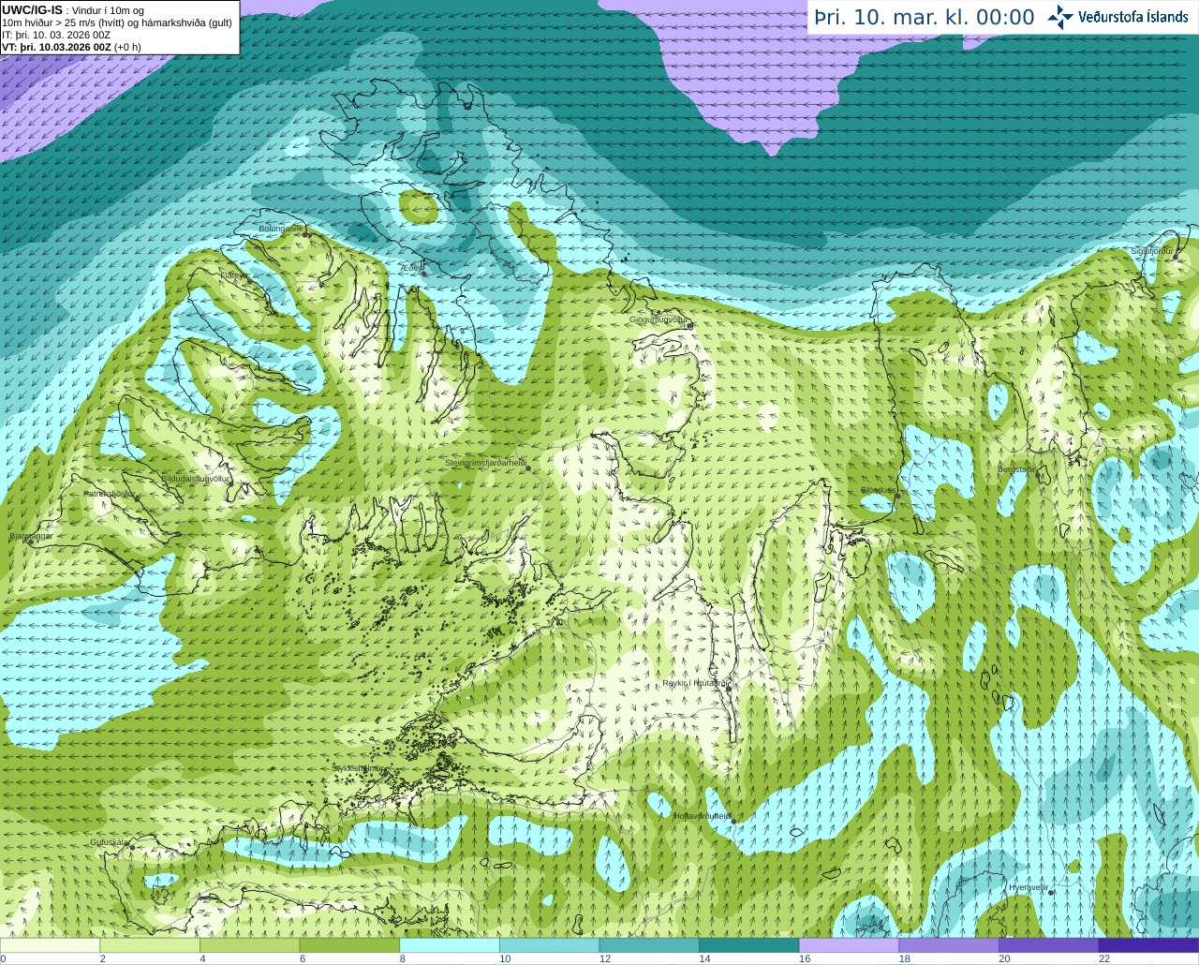Select the Stykkishólmur station label
Image resolution: width=1199 pixels, height=965 pixels.
click(x=357, y=768)
